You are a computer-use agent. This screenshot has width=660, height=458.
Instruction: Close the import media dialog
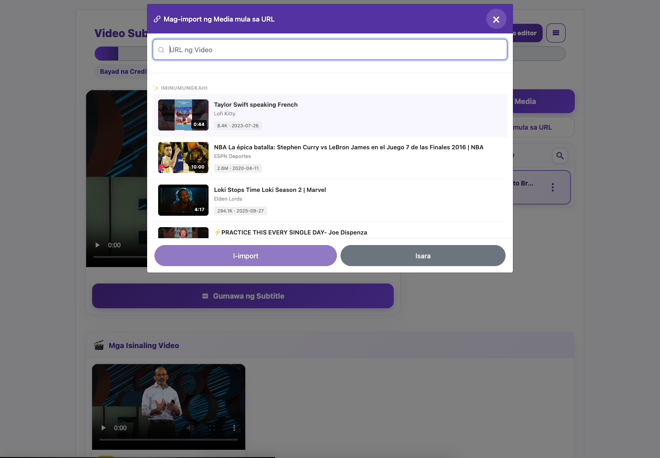[x=496, y=19]
